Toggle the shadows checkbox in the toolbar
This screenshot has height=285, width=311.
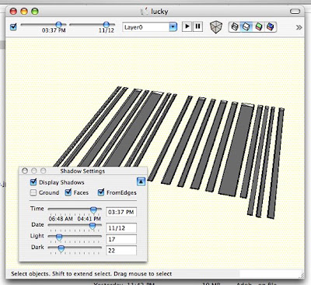[x=13, y=26]
